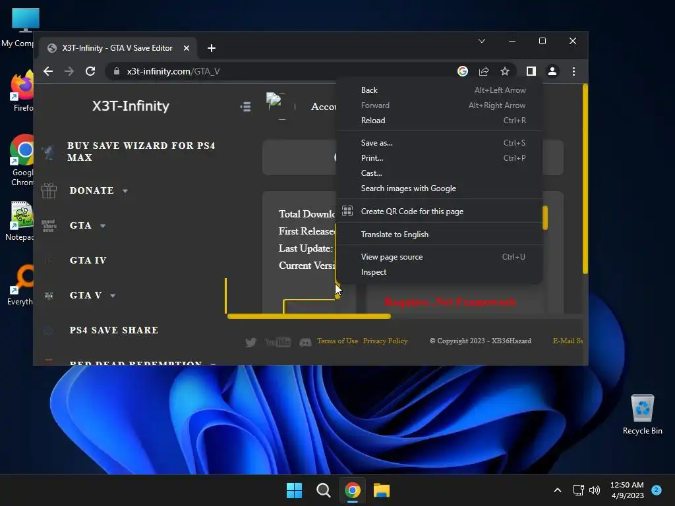Viewport: 675px width, 506px height.
Task: Expand the GTA V dropdown arrow
Action: tap(113, 296)
